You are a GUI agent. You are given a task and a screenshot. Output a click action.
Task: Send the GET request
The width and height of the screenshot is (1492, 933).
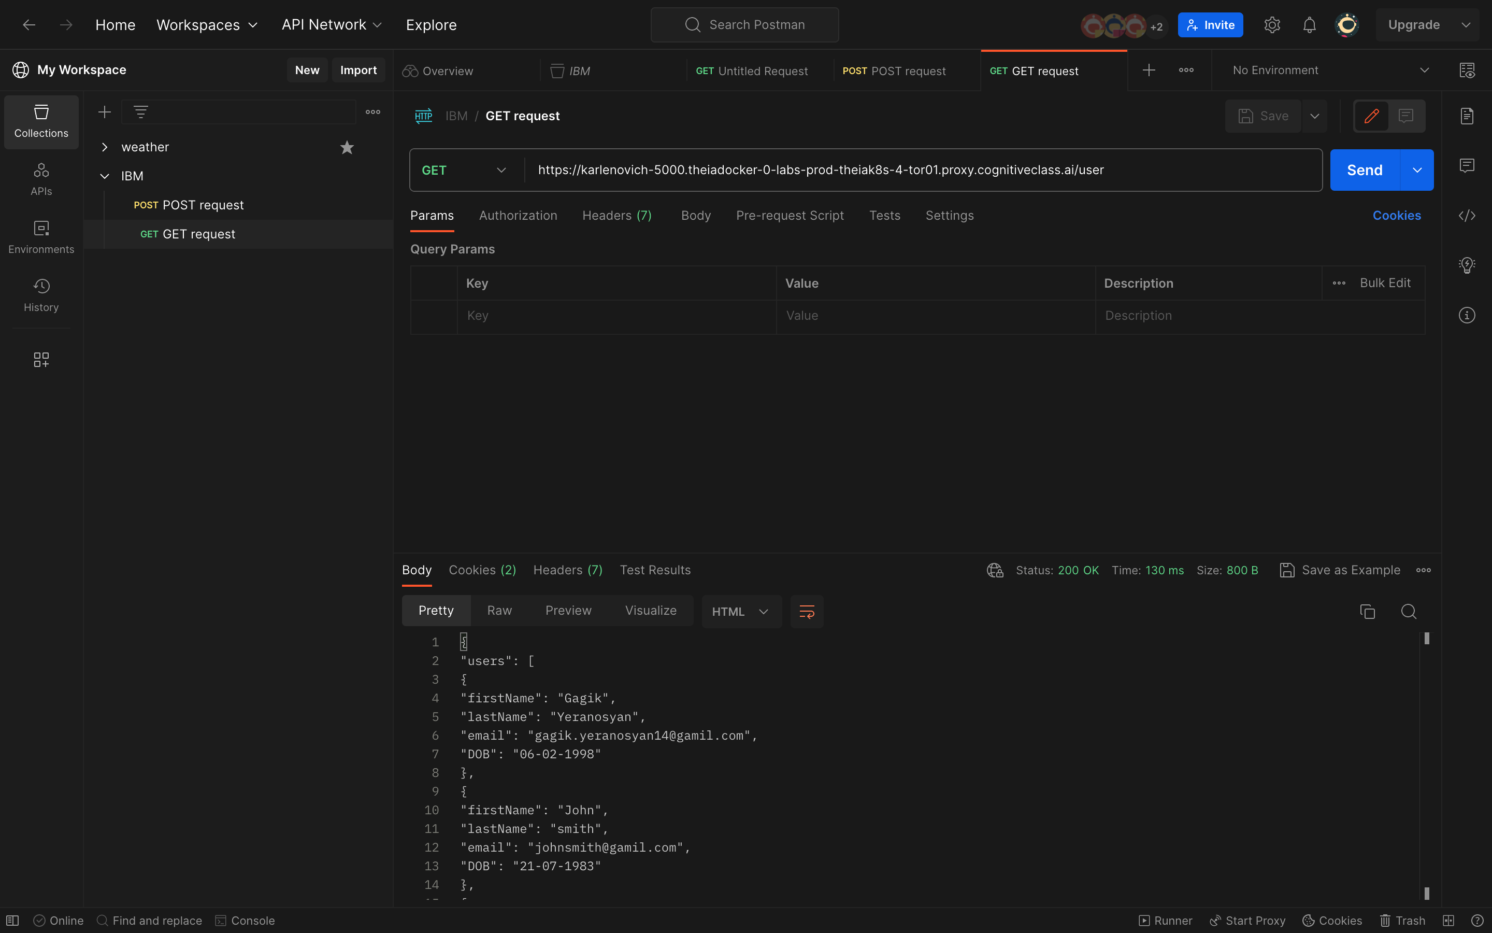click(1365, 169)
